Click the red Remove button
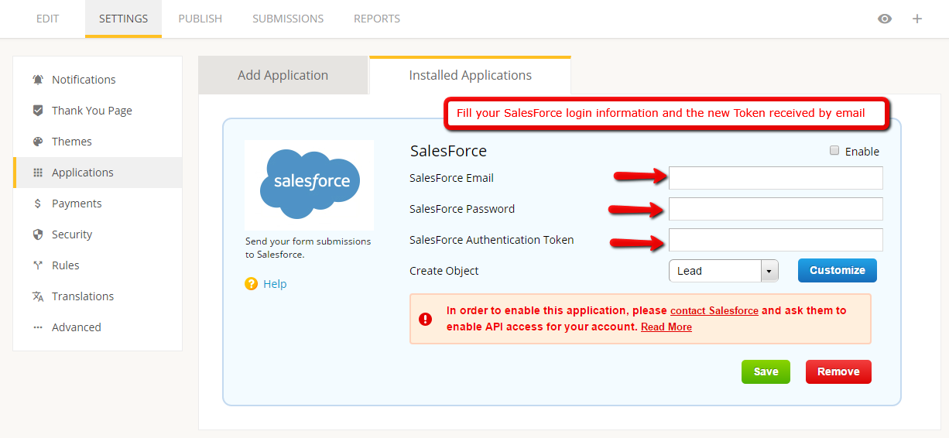The image size is (949, 438). click(838, 371)
